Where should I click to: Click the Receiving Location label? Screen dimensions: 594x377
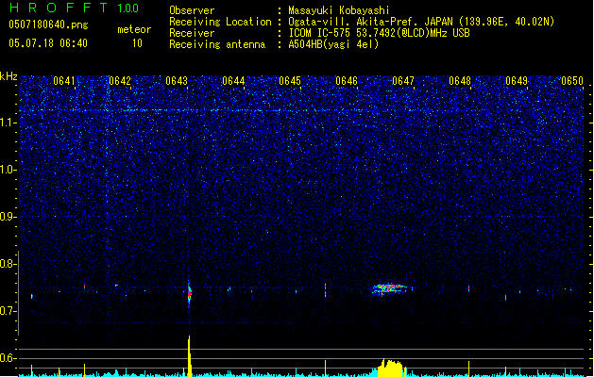pyautogui.click(x=220, y=22)
